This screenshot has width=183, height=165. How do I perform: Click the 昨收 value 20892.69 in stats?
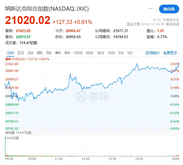tap(73, 37)
